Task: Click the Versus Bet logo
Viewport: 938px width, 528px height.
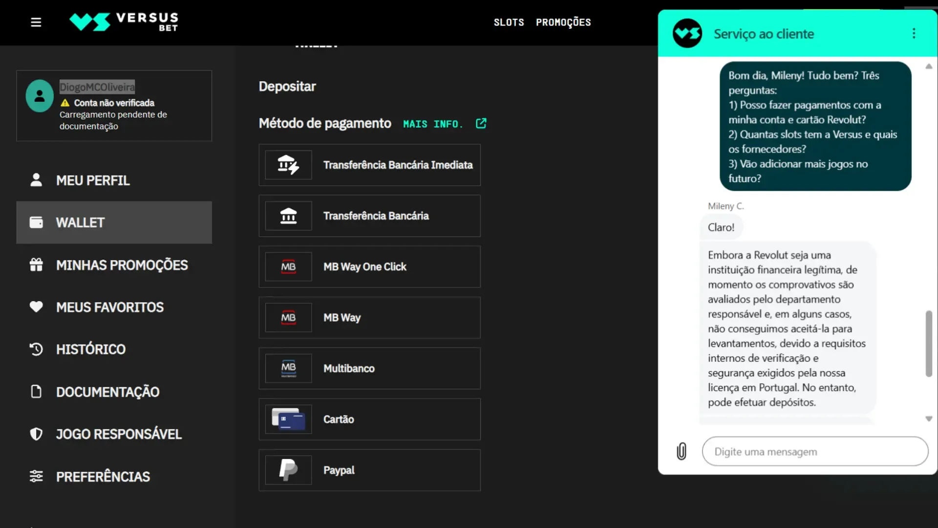Action: (x=124, y=22)
